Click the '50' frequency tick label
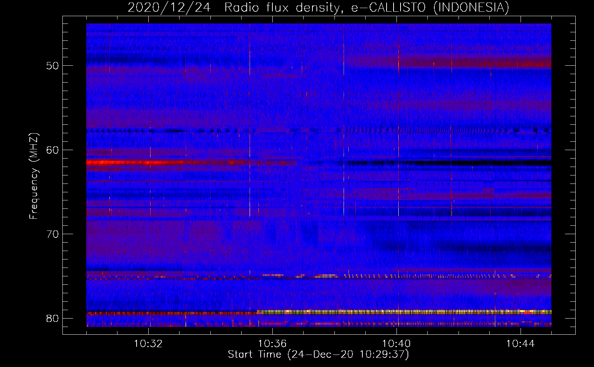Viewport: 594px width, 367px height. (x=53, y=66)
